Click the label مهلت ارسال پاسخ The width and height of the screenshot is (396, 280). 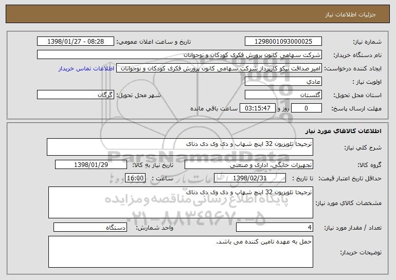click(x=356, y=108)
